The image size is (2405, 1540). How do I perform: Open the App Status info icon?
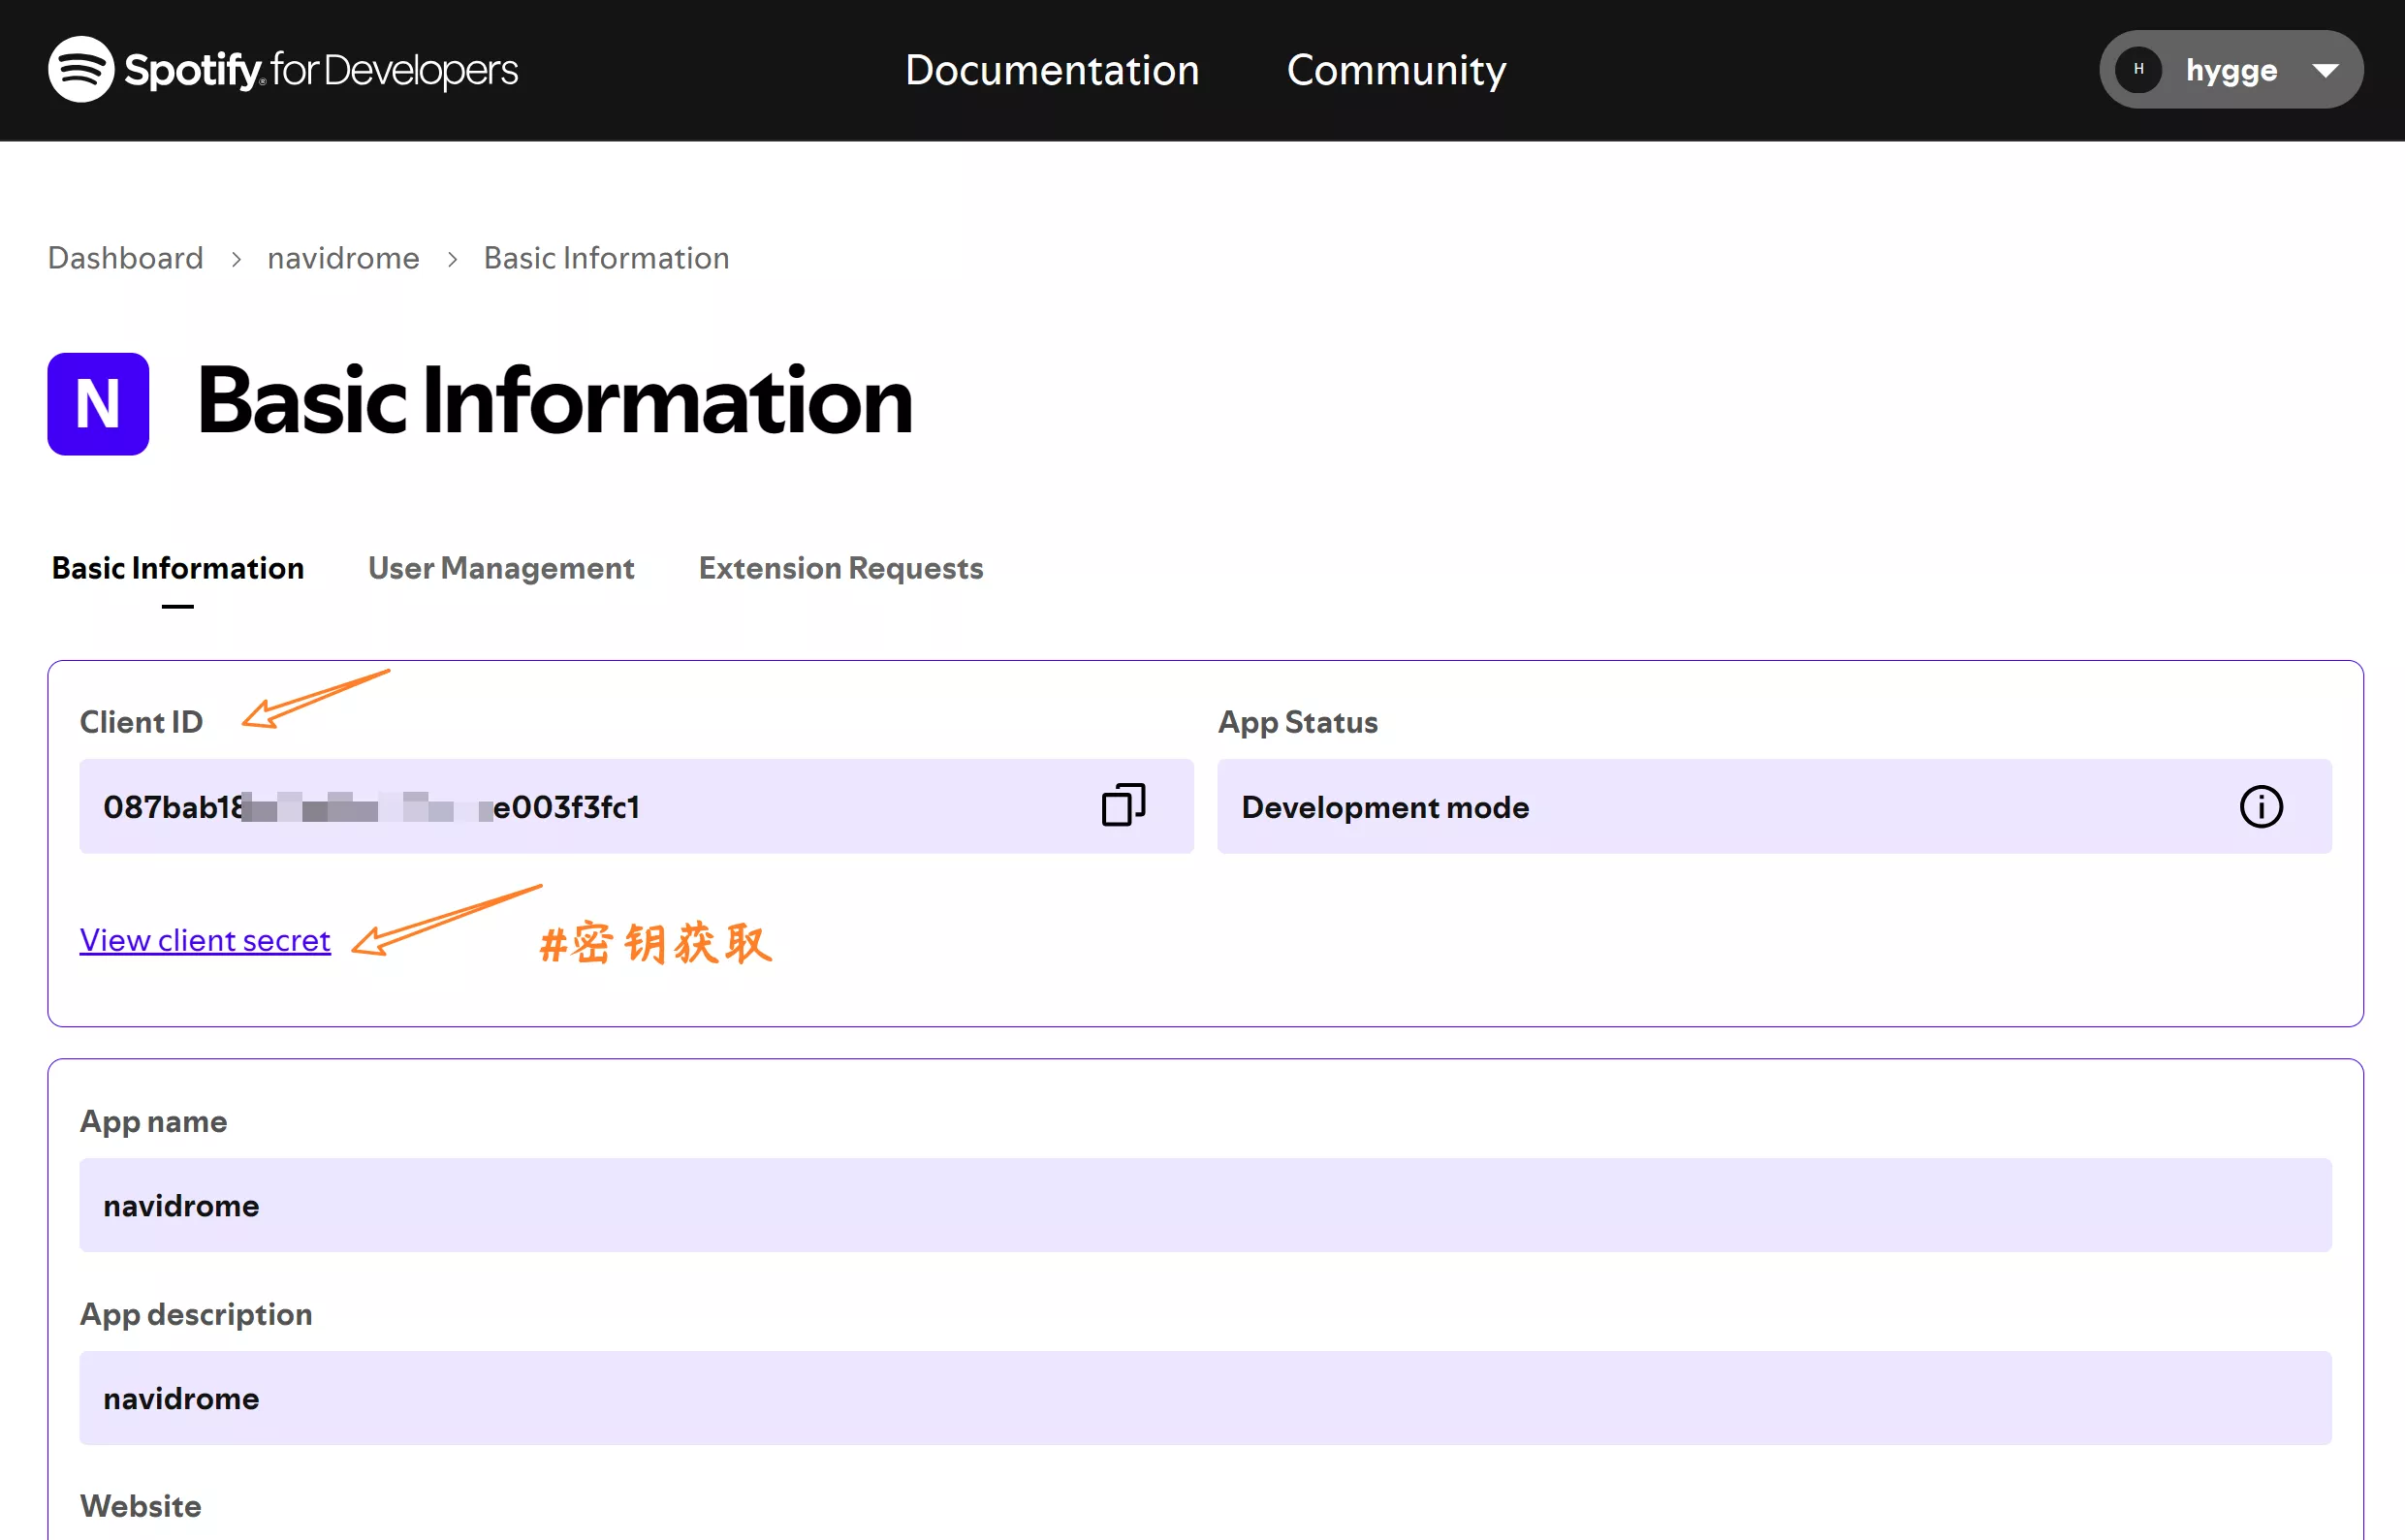pos(2260,806)
